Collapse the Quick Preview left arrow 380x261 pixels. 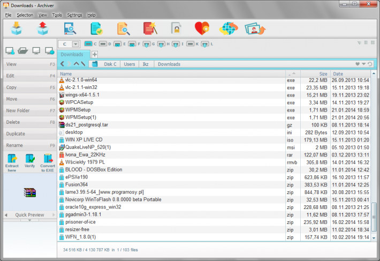tap(6, 215)
